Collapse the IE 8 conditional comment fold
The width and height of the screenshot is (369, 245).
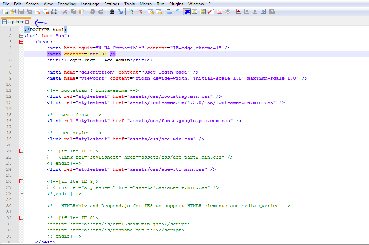click(21, 217)
